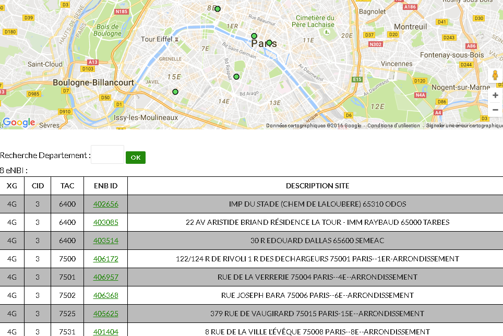Click the green marker near 8E at top
Image resolution: width=503 pixels, height=336 pixels.
218,9
